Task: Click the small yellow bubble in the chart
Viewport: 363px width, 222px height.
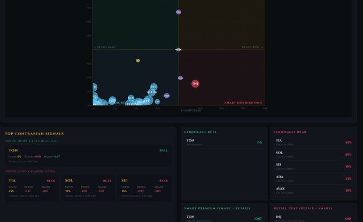Action: (x=138, y=60)
